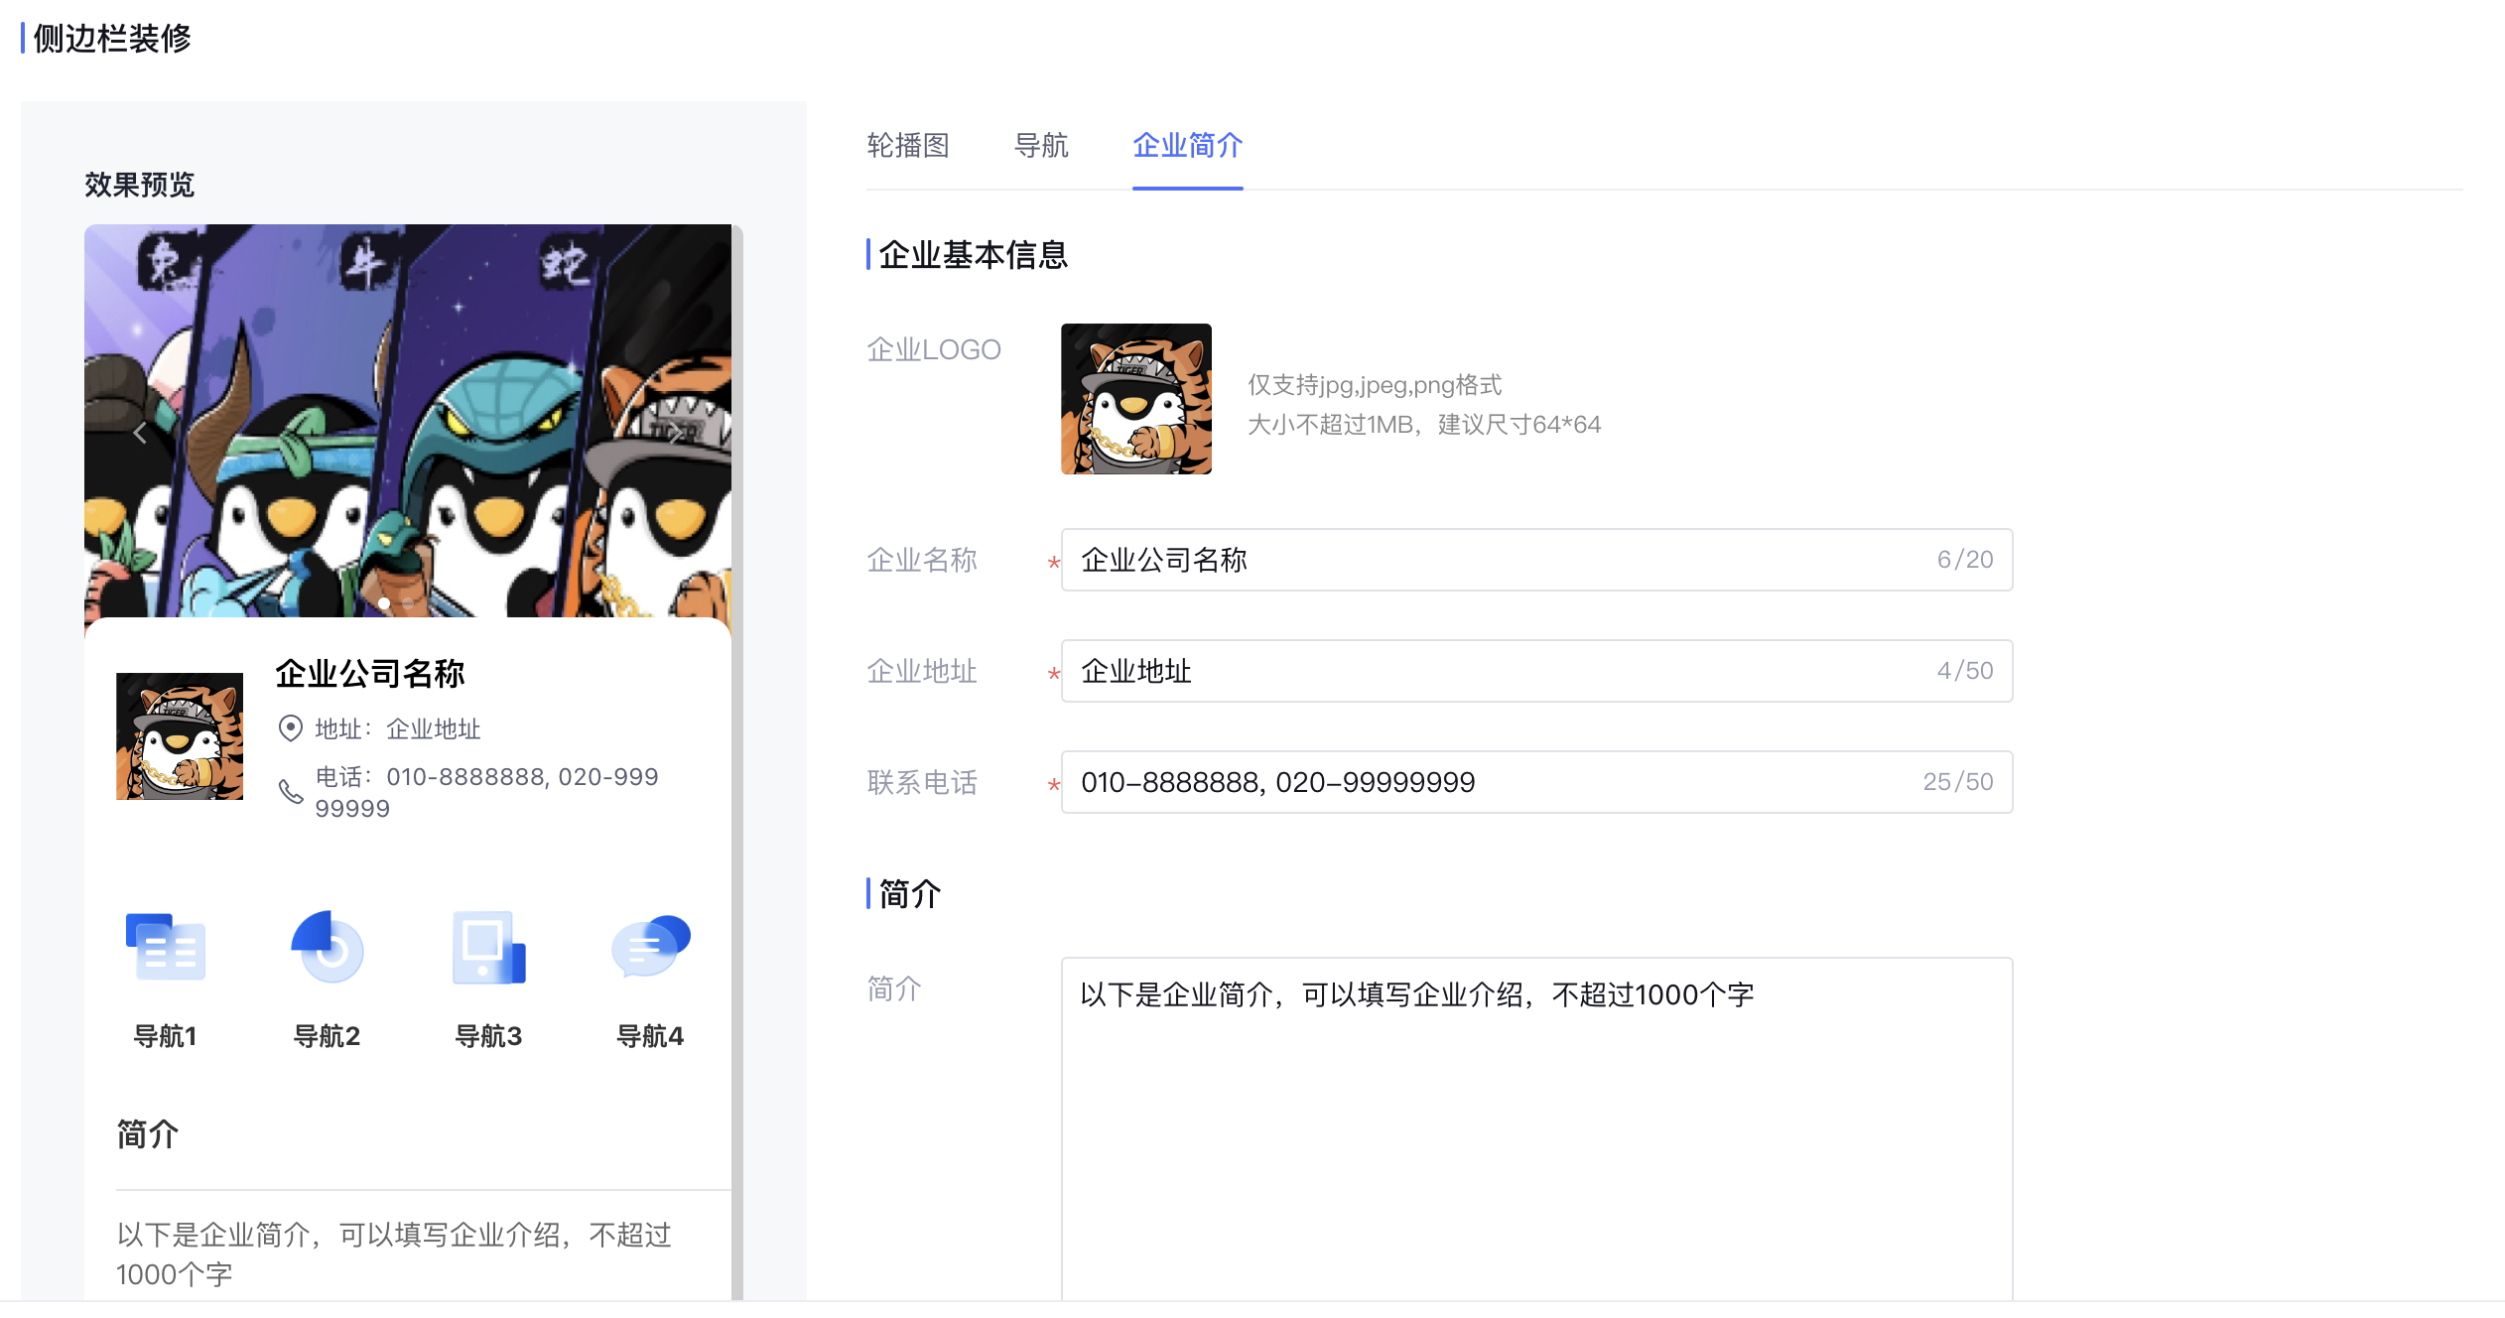
Task: Click the 导航4 chat bubble icon
Action: point(650,947)
